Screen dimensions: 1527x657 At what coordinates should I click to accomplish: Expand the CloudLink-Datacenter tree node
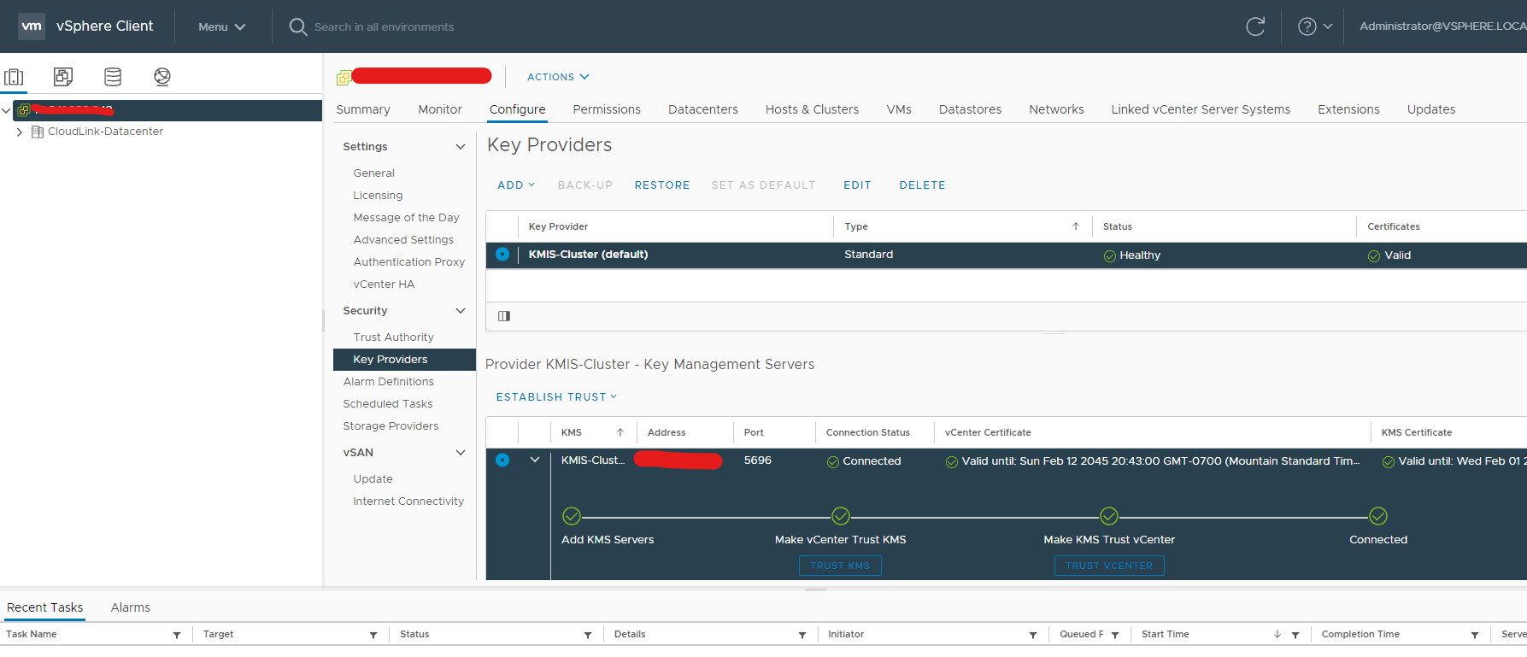click(x=20, y=132)
